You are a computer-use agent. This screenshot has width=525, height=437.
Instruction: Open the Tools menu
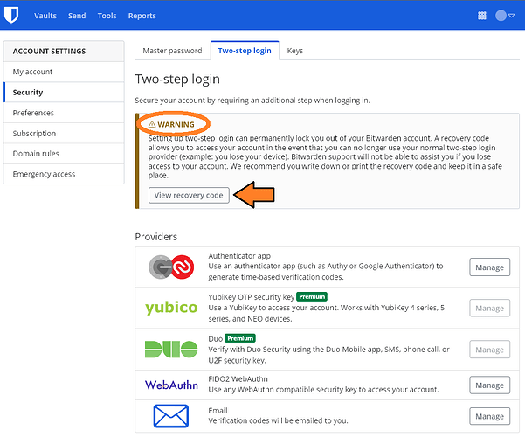(x=107, y=16)
